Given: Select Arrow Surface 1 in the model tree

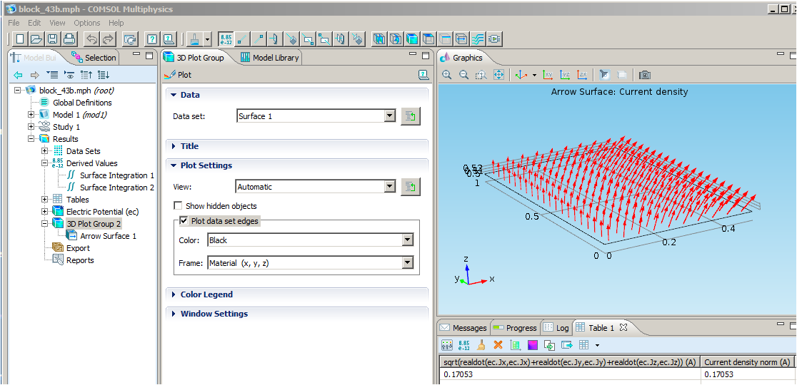Looking at the screenshot, I should (x=108, y=236).
